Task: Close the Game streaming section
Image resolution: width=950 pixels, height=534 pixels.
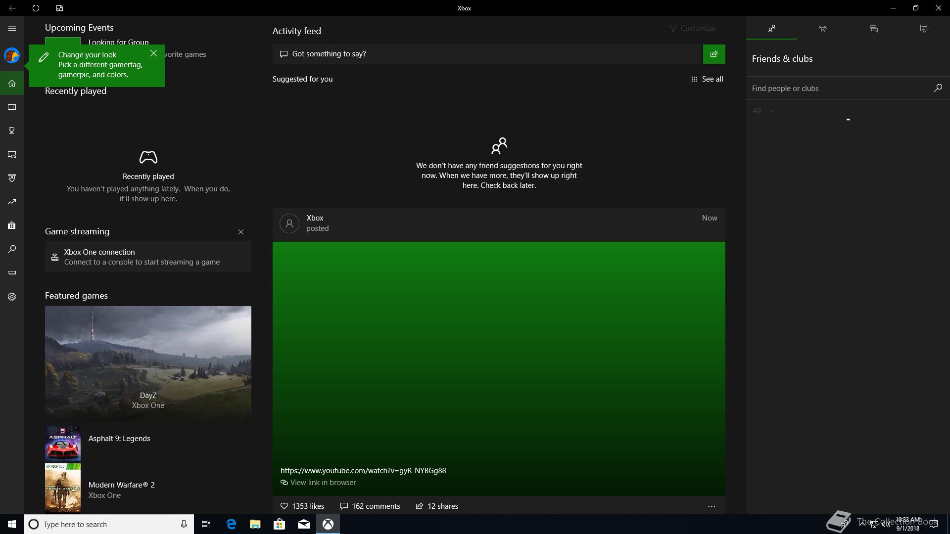Action: 241,232
